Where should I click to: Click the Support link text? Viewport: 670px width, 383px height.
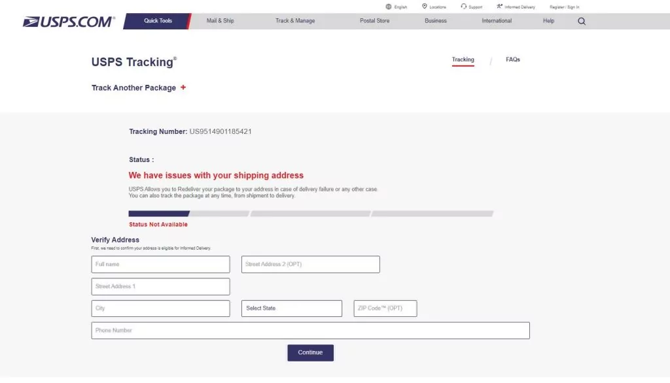475,7
